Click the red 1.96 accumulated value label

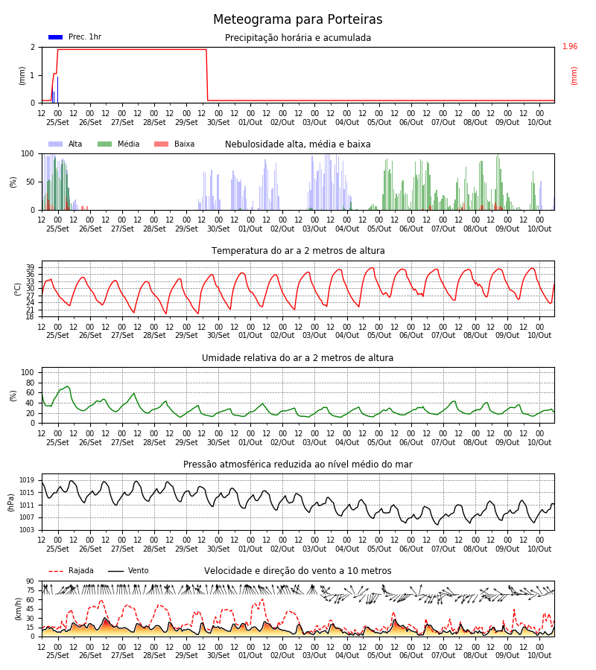point(570,46)
